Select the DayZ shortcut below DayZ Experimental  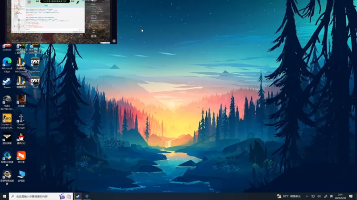pos(35,83)
